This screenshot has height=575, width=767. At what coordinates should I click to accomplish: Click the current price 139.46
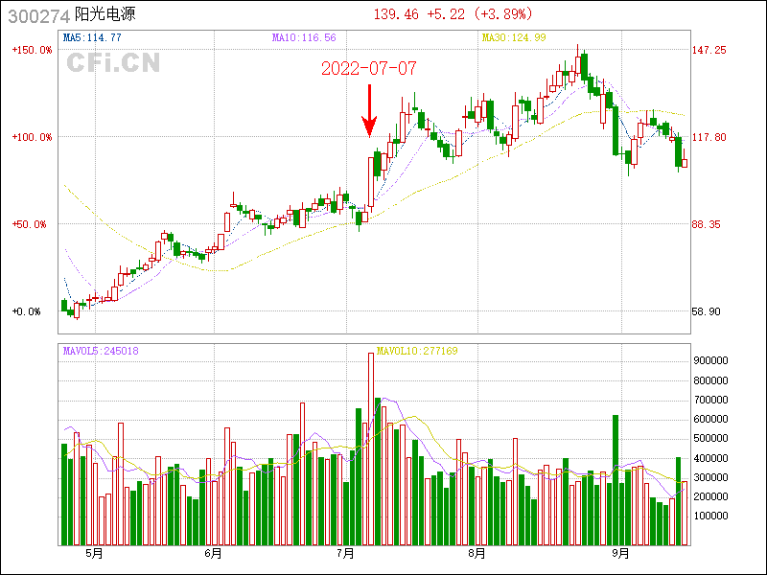396,14
